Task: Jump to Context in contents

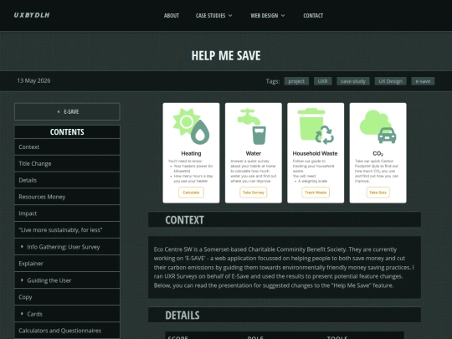Action: click(67, 147)
